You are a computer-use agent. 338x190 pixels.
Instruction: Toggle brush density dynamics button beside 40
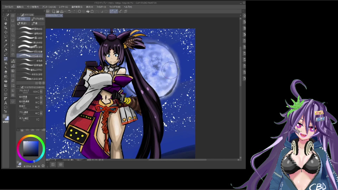[41, 113]
